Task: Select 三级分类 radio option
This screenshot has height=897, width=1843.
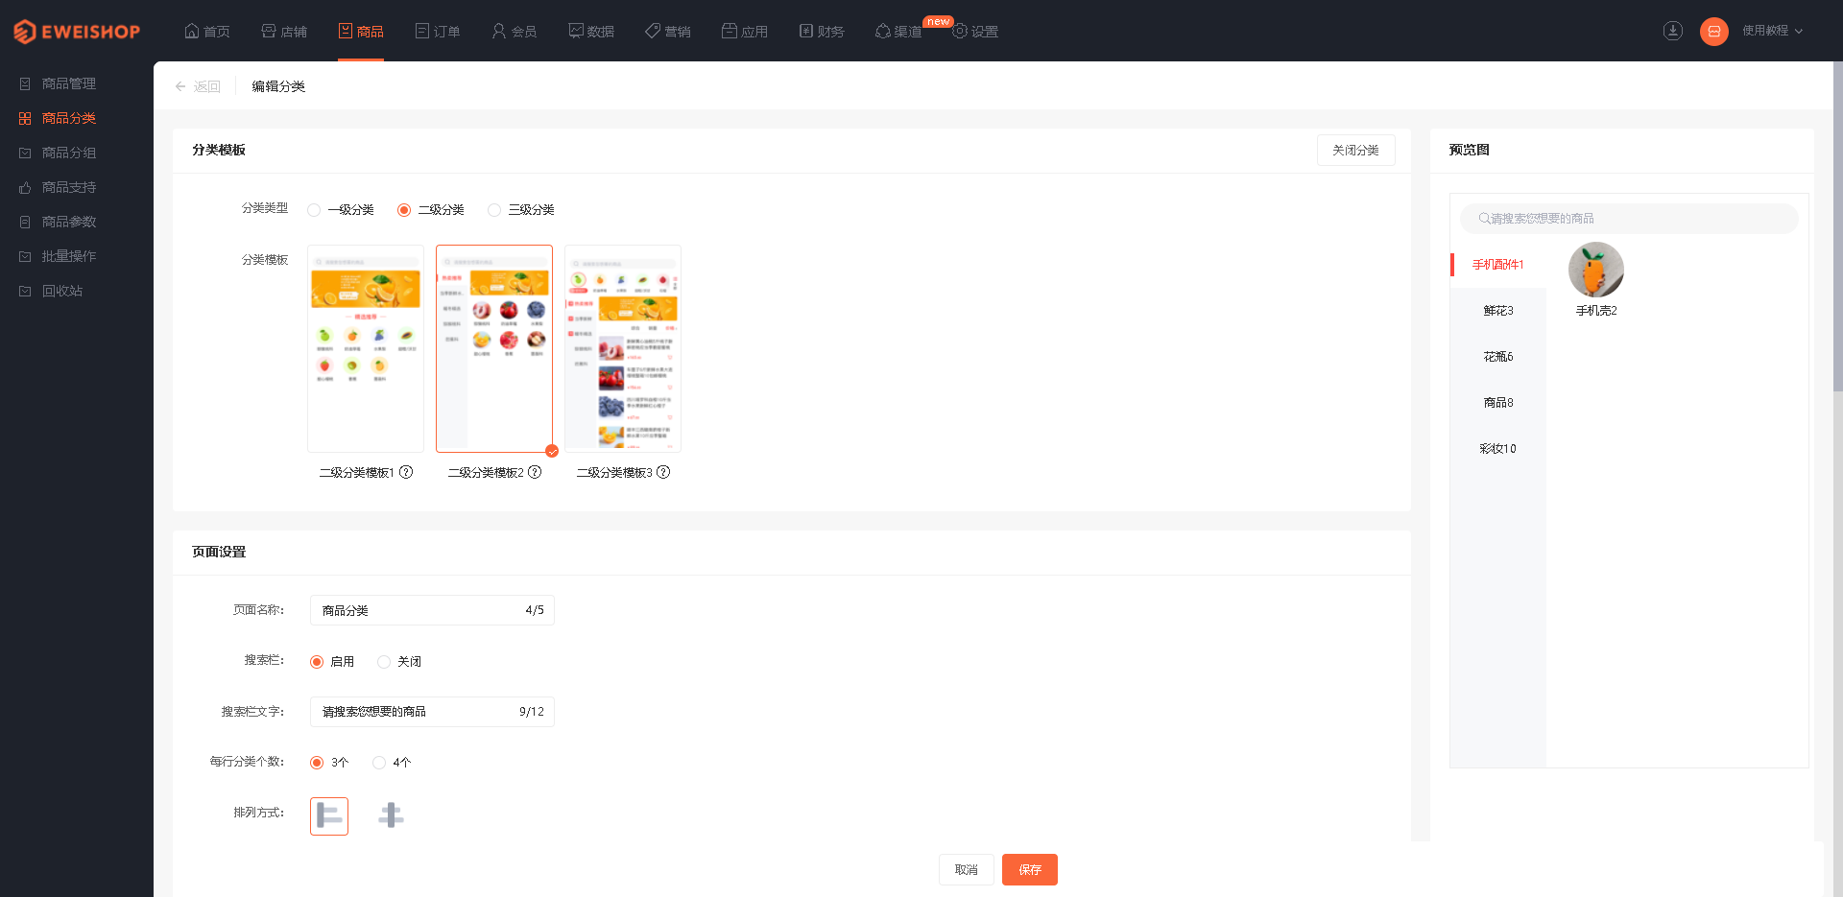Action: (521, 210)
